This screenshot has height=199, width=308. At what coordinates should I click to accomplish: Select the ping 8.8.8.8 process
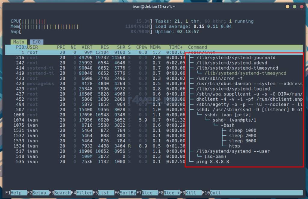[212, 162]
